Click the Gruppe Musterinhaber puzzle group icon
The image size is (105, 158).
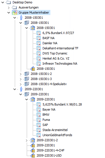pyautogui.click(x=15, y=12)
